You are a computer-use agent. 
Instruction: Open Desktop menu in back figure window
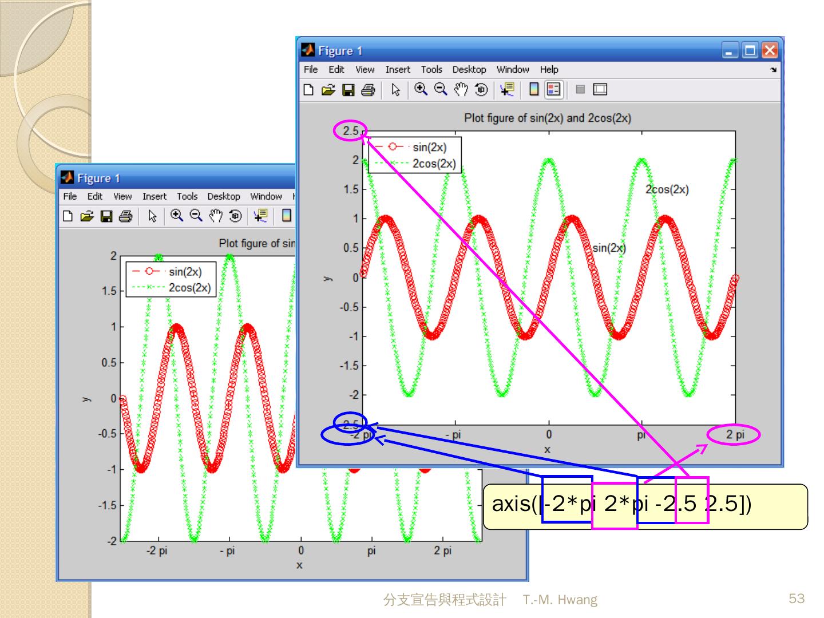tap(223, 196)
